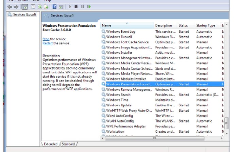Sort by the Status column header
The width and height of the screenshot is (238, 152).
[x=186, y=25]
